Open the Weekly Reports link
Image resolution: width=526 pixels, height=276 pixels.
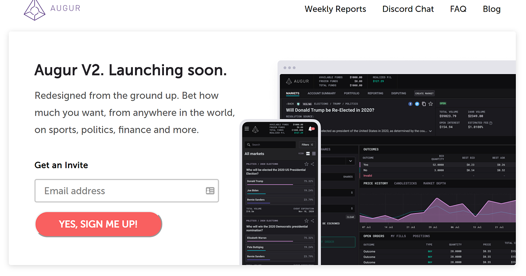335,9
